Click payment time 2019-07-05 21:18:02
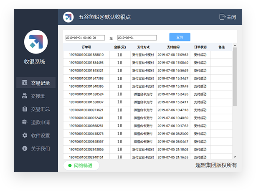256x191 pixels. pyautogui.click(x=173, y=149)
